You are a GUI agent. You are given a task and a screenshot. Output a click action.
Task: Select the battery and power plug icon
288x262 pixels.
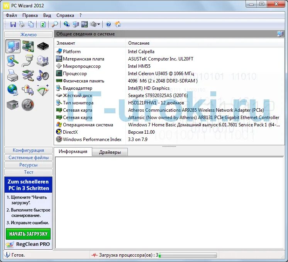[28, 90]
